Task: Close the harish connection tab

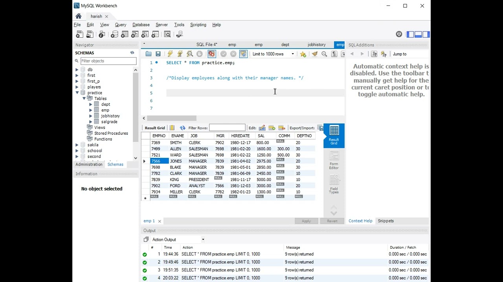Action: tap(106, 16)
